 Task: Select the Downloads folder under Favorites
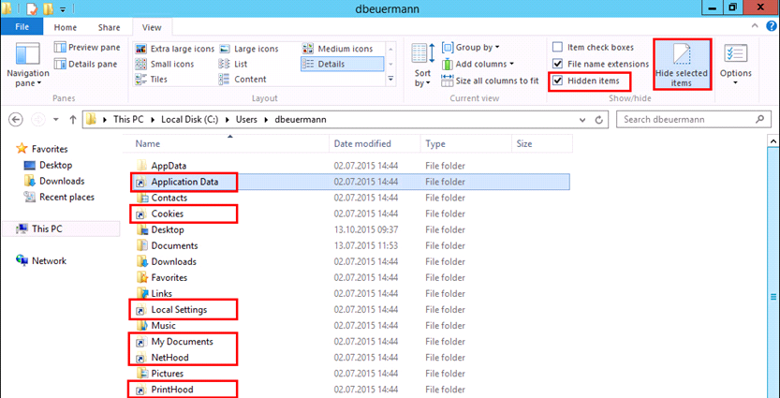pos(61,181)
